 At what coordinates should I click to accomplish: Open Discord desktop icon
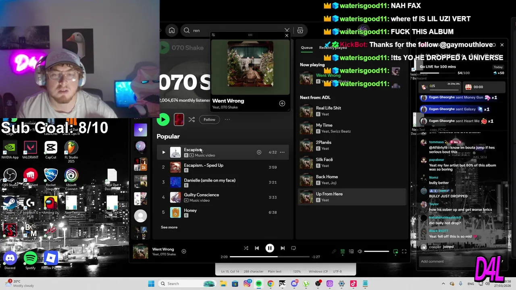[x=10, y=260]
